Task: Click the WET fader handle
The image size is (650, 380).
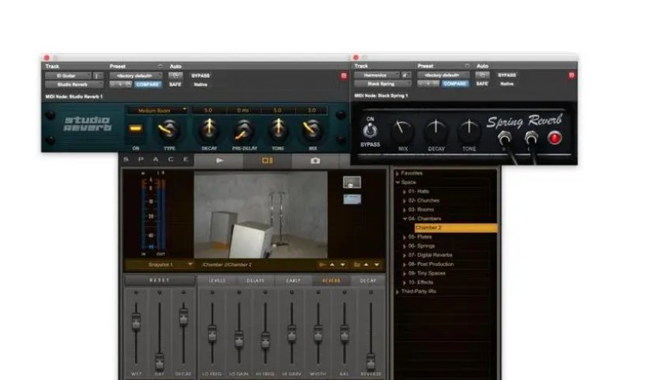Action: pos(136,321)
